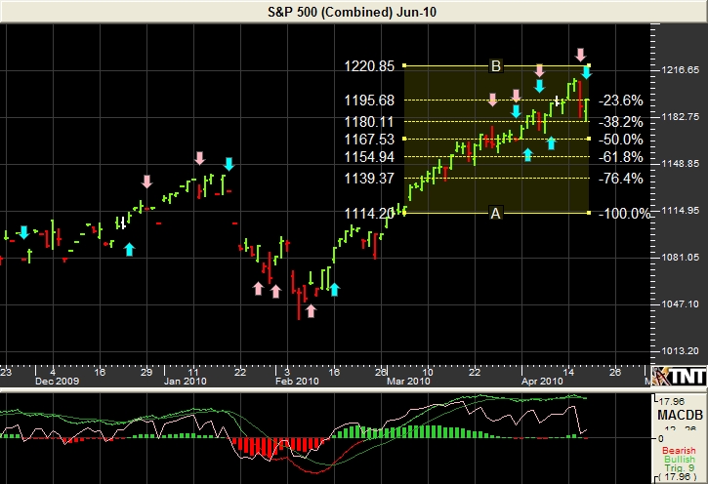Grab the right handle of the A line
The image size is (708, 484).
[589, 213]
